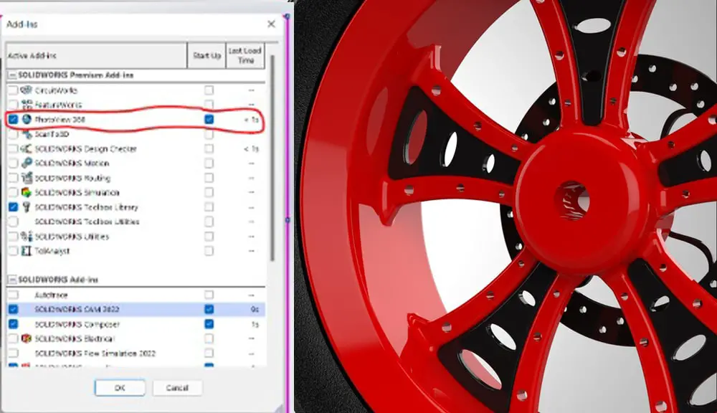
Task: Enable the CircuitWorks active add-in checkbox
Action: click(x=13, y=90)
